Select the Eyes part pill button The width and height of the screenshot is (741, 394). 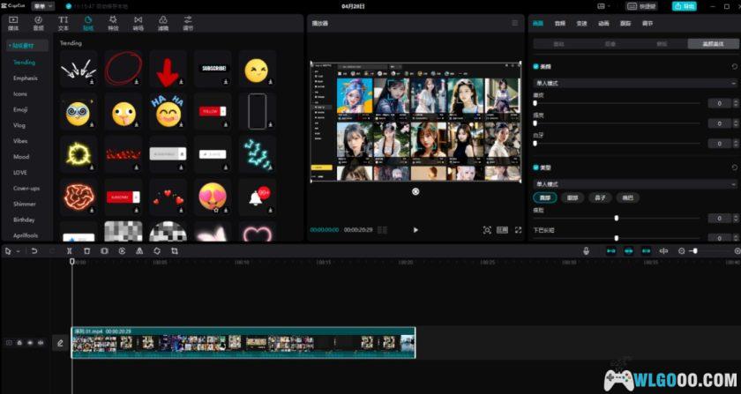573,197
